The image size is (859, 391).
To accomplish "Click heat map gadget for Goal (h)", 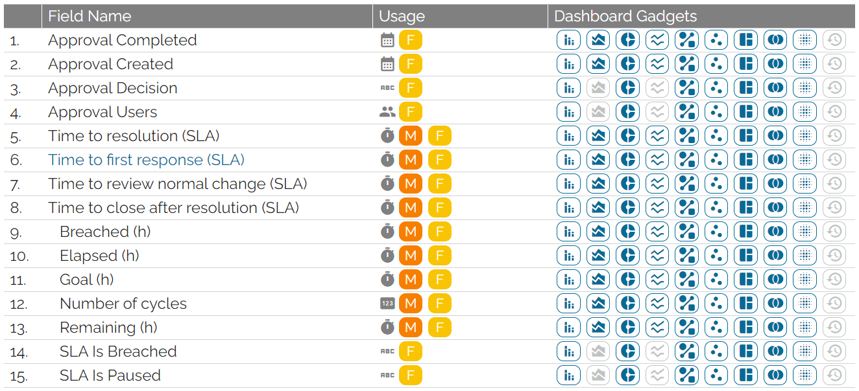I will tap(805, 280).
